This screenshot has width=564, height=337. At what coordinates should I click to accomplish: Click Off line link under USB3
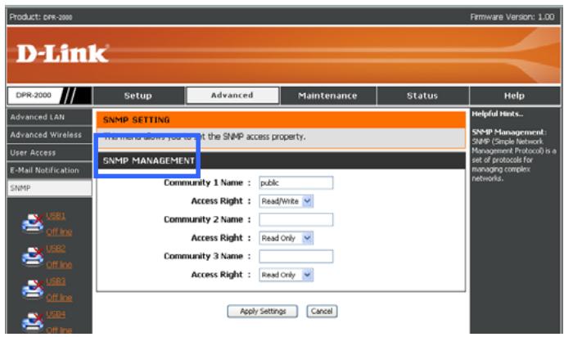[x=59, y=298]
